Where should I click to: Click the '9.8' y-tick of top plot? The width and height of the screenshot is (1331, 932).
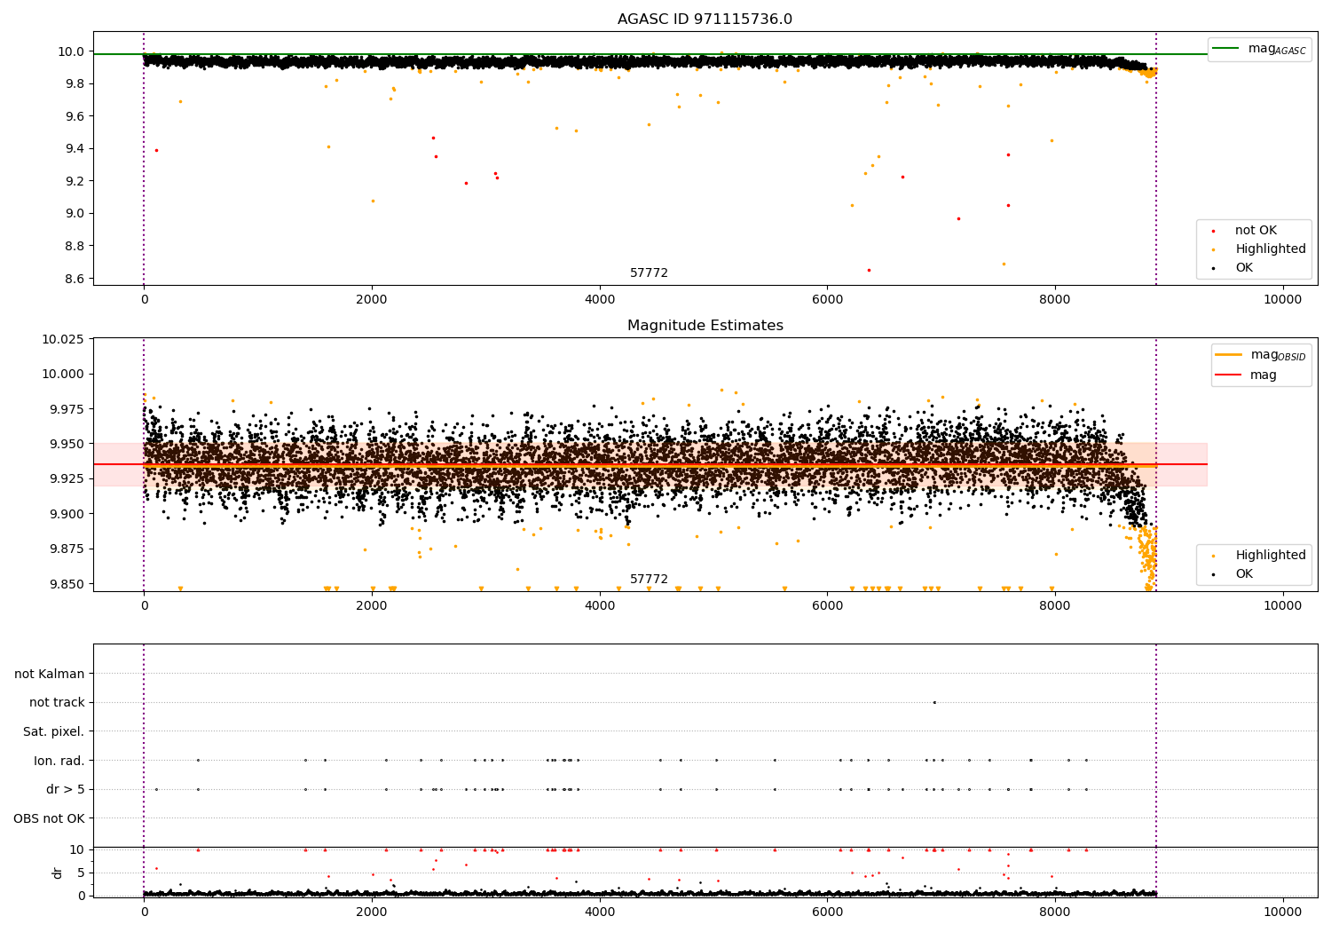tap(75, 84)
